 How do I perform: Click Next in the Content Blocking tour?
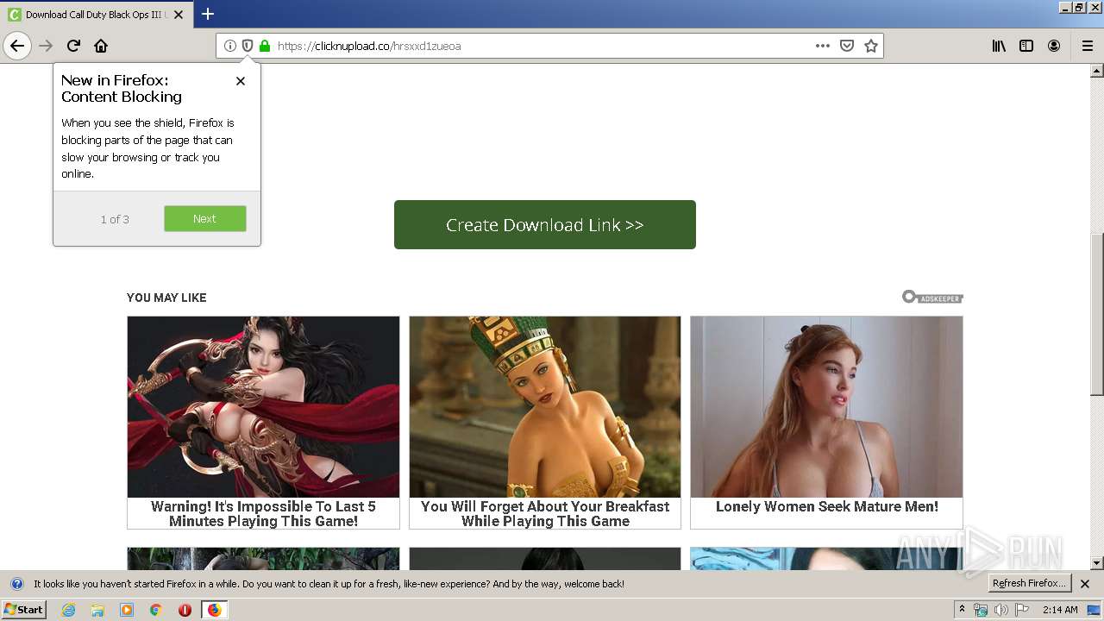205,218
